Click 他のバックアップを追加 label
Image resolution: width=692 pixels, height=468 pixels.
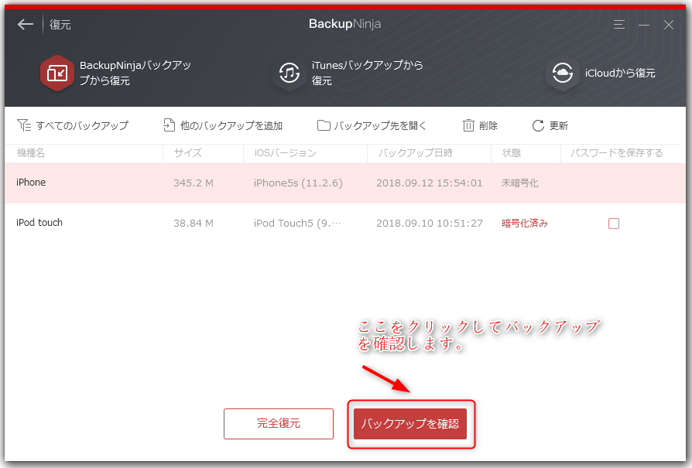coord(231,126)
